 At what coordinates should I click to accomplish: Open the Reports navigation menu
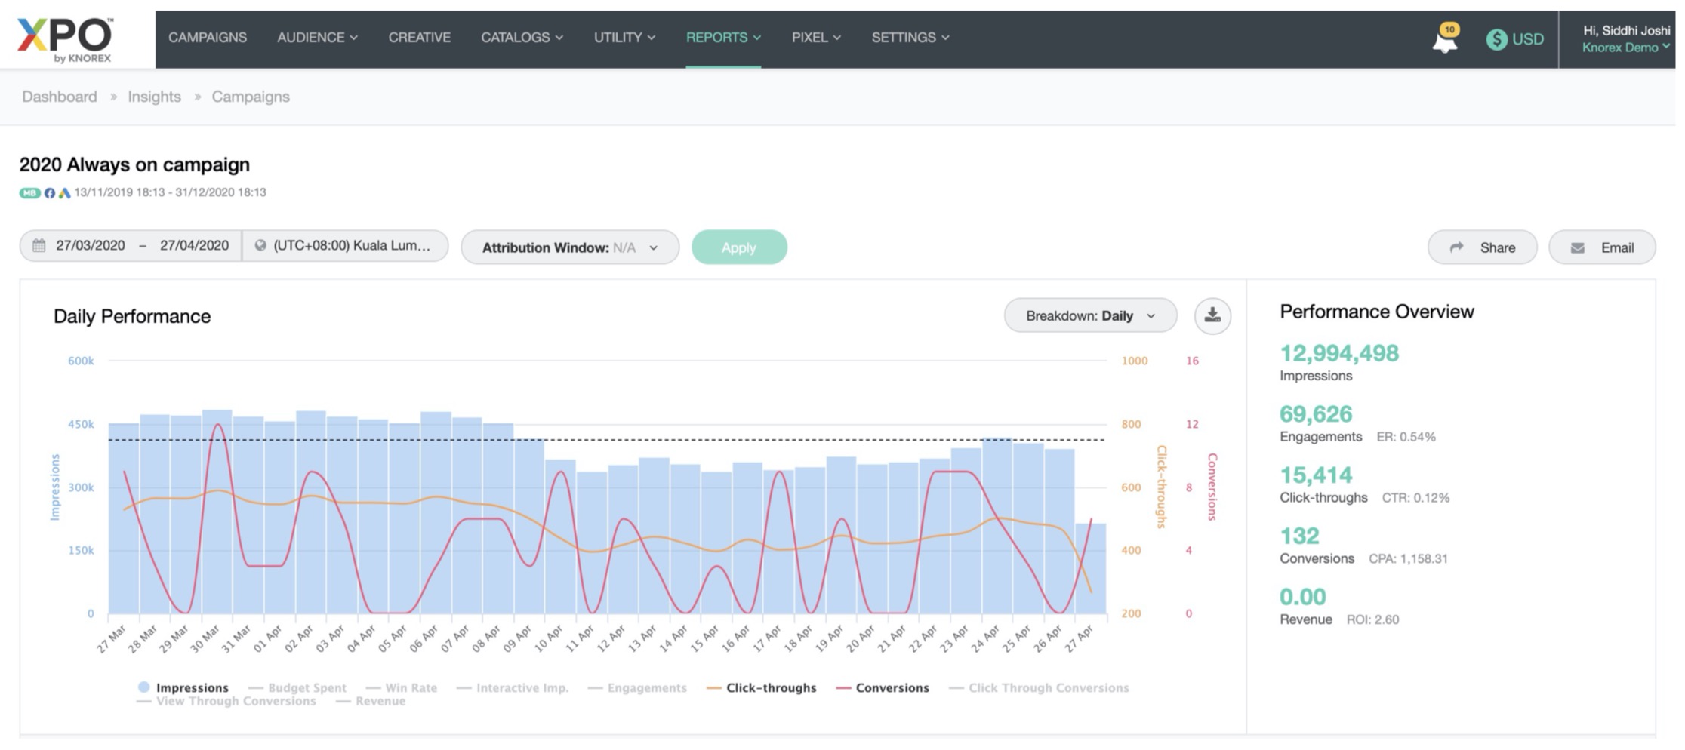tap(722, 38)
